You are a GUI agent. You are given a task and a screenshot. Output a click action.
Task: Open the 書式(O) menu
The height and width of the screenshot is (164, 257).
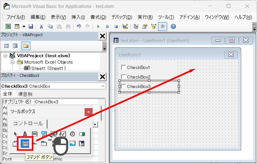point(98,17)
